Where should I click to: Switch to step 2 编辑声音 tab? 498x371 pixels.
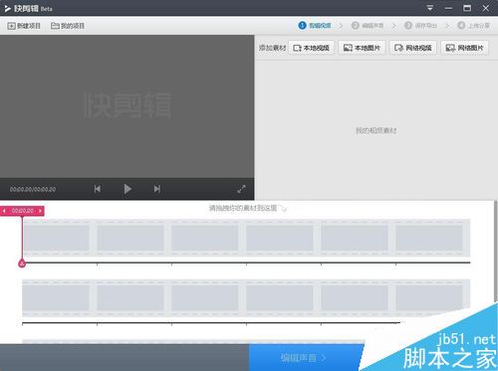pos(368,26)
